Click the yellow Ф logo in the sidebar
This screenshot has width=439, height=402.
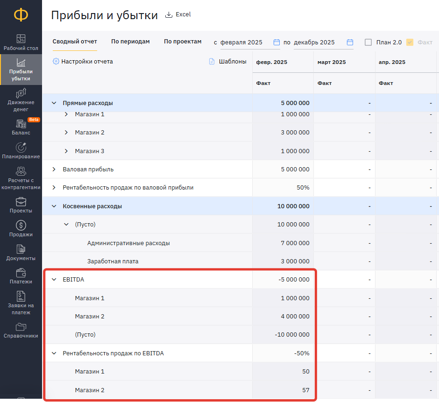coord(21,14)
